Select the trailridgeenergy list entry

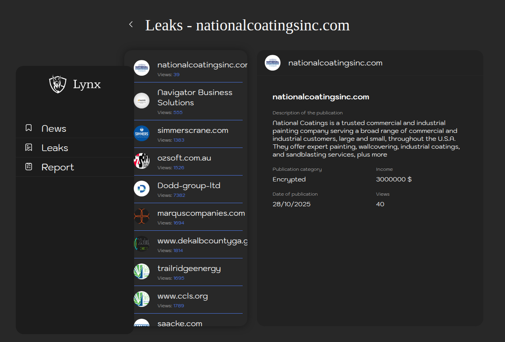[189, 269]
